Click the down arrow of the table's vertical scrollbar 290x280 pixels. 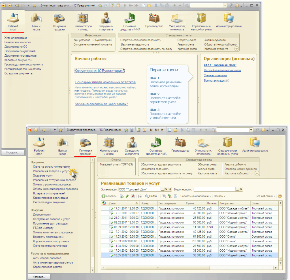pos(281,263)
